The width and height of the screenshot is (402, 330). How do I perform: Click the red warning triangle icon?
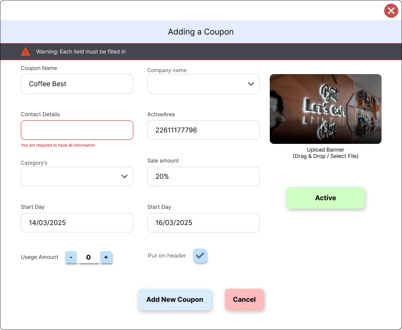[26, 52]
